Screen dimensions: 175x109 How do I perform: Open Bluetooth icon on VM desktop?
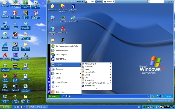click(x=73, y=8)
